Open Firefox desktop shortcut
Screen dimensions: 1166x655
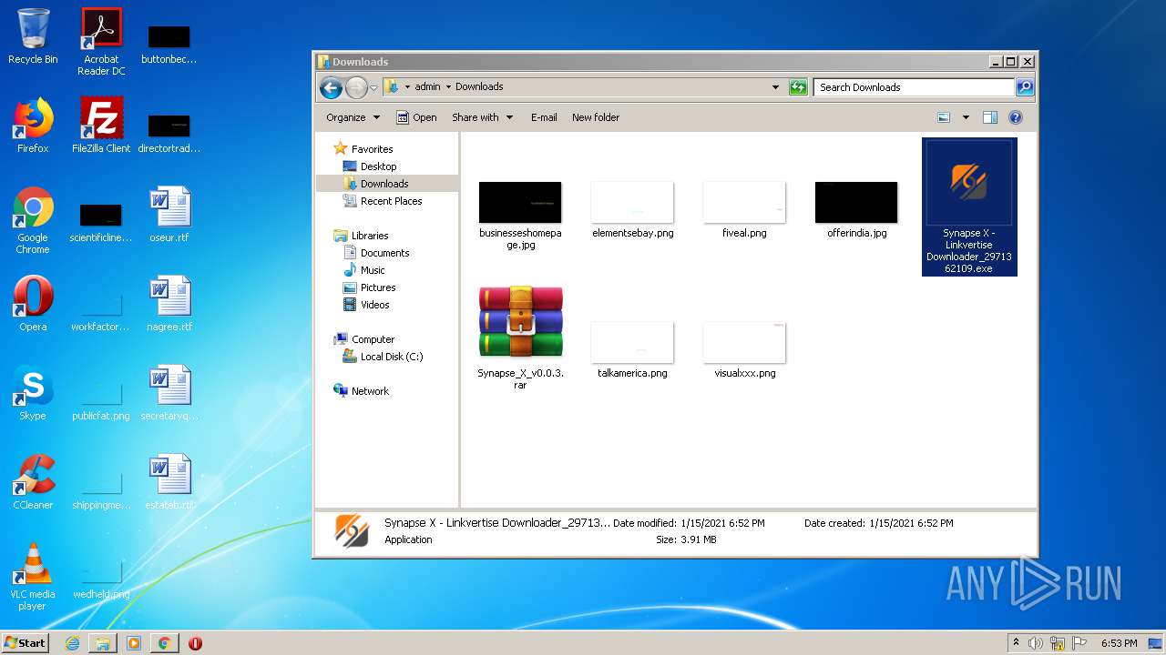(x=33, y=126)
